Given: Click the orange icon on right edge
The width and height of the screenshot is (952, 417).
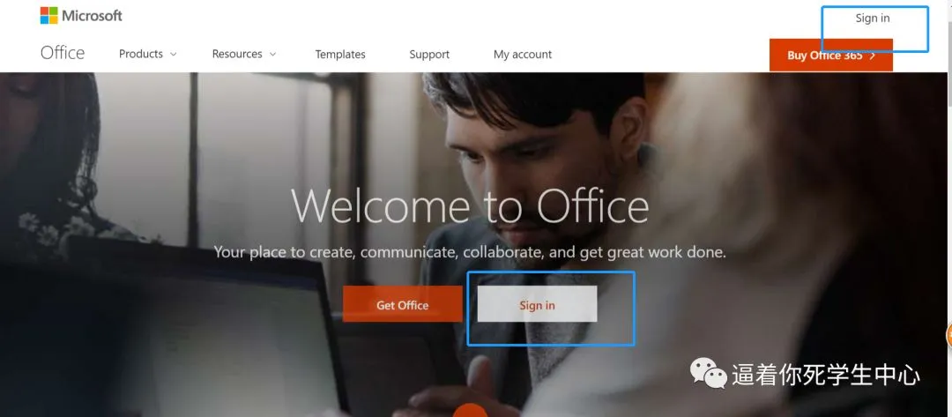Looking at the screenshot, I should coord(948,336).
